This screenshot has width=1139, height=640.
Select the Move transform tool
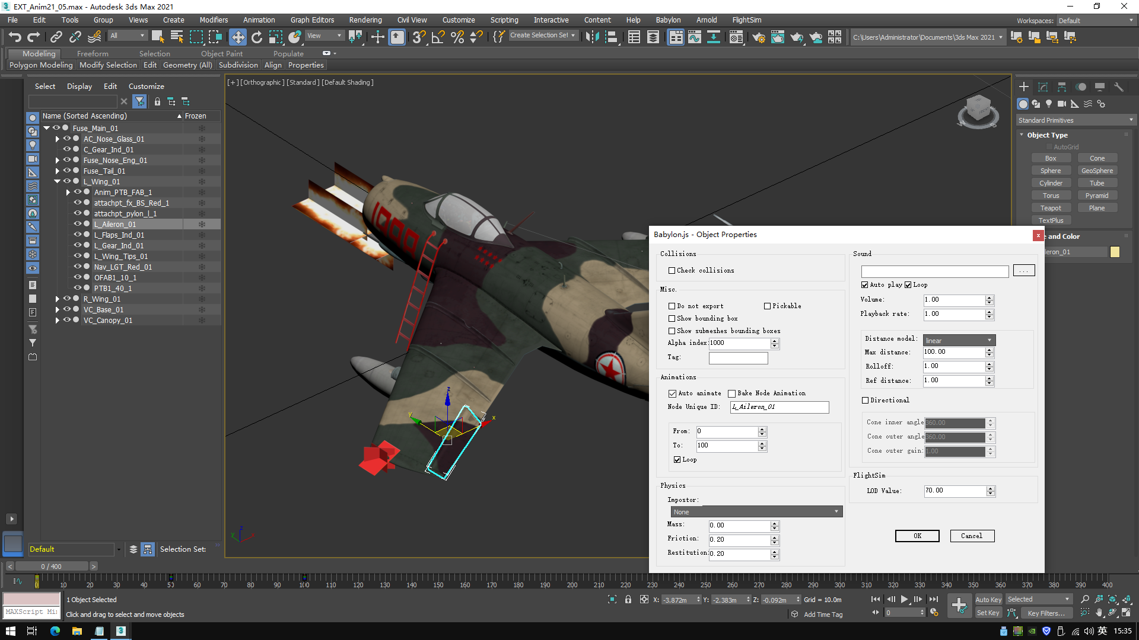(x=237, y=37)
